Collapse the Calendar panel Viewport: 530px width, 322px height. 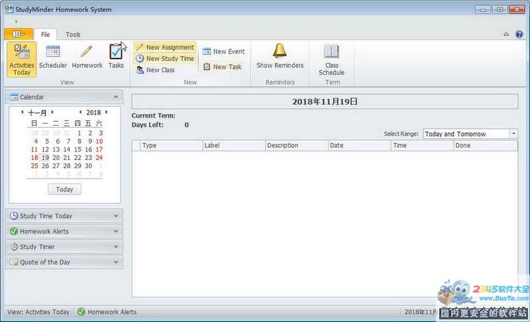point(116,97)
